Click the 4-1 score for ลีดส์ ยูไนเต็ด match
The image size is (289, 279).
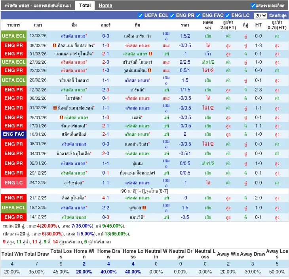(106, 198)
